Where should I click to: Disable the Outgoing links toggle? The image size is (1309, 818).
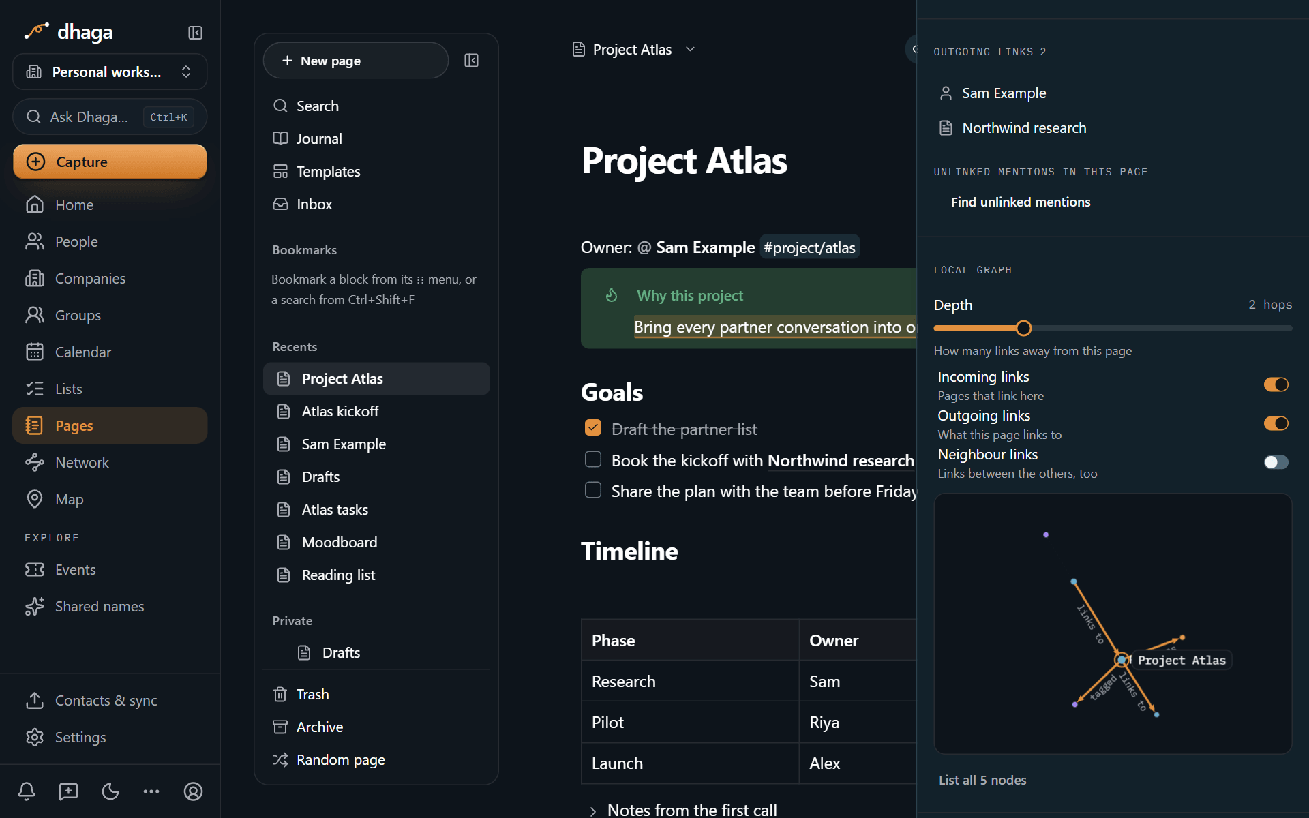(1276, 423)
